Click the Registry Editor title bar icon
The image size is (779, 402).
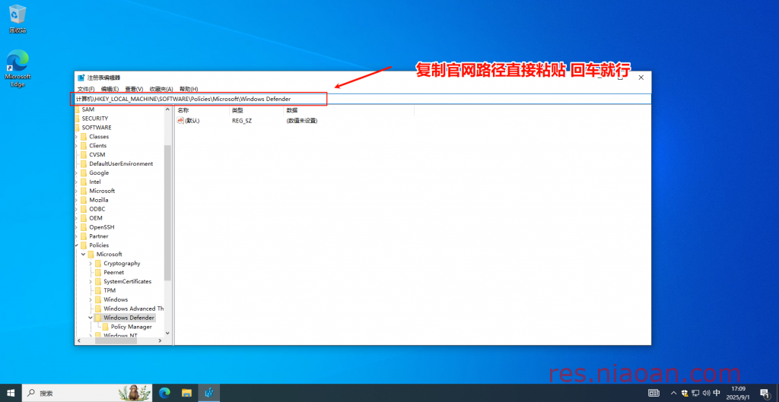click(81, 78)
